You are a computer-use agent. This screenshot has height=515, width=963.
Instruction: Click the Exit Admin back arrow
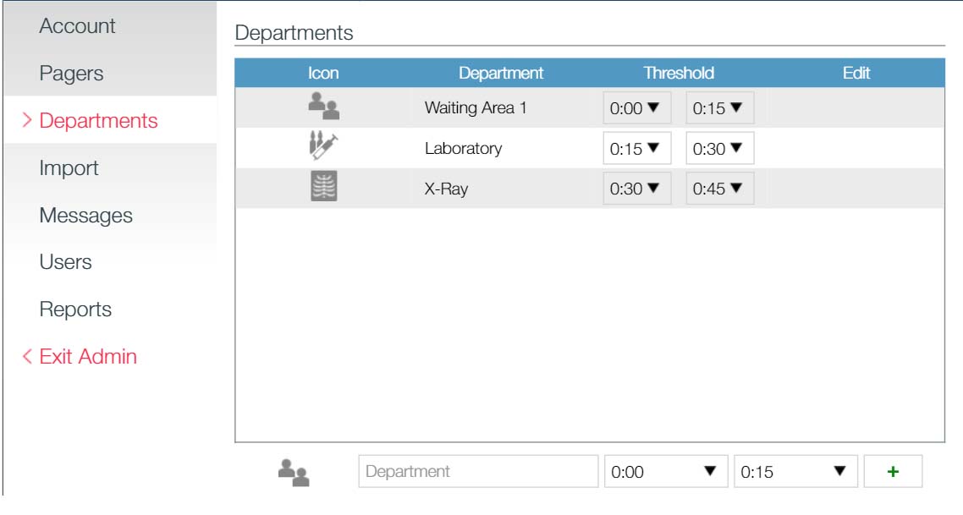tap(27, 356)
